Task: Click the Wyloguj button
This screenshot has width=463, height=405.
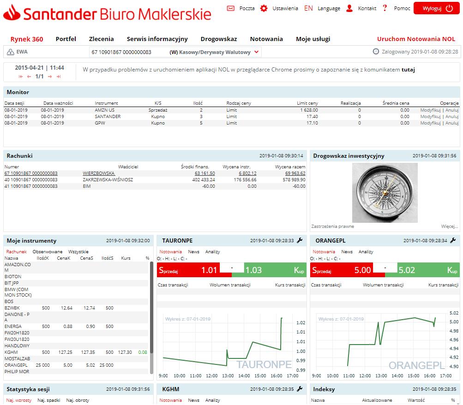Action: tap(436, 8)
